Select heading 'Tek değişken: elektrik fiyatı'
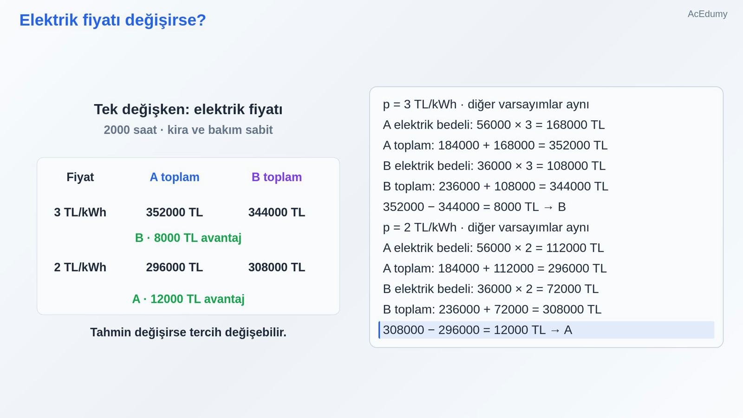Screen dimensions: 743x418 click(x=188, y=110)
